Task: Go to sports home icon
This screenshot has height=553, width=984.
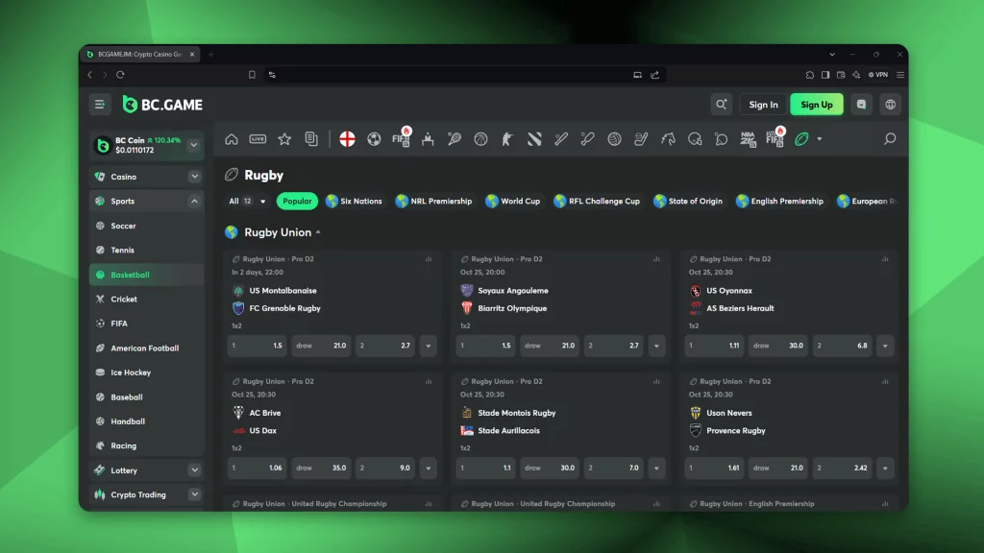Action: pos(232,139)
